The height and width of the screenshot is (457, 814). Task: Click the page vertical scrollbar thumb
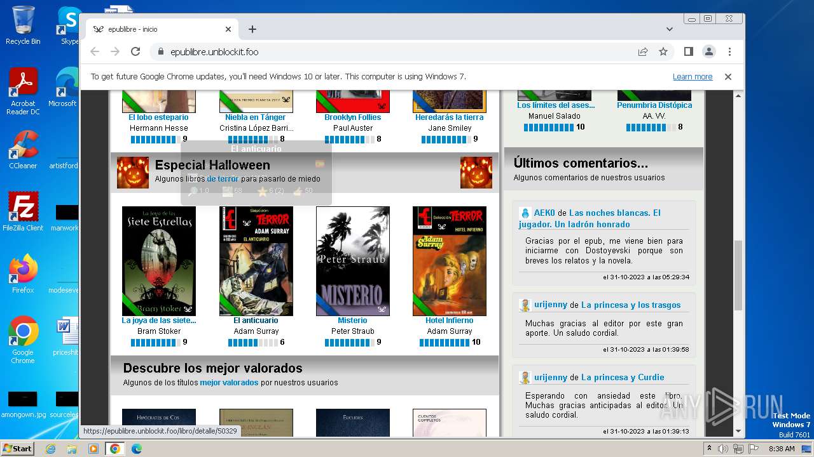(x=738, y=275)
